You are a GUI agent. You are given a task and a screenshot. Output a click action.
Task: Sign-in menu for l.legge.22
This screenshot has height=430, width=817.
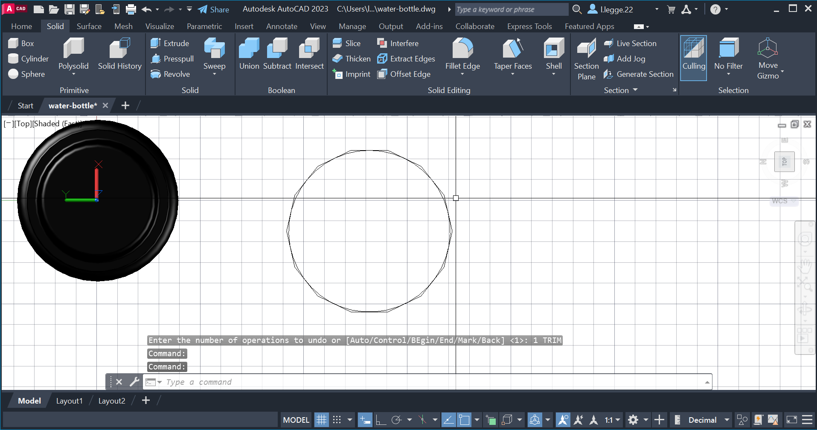click(x=623, y=9)
